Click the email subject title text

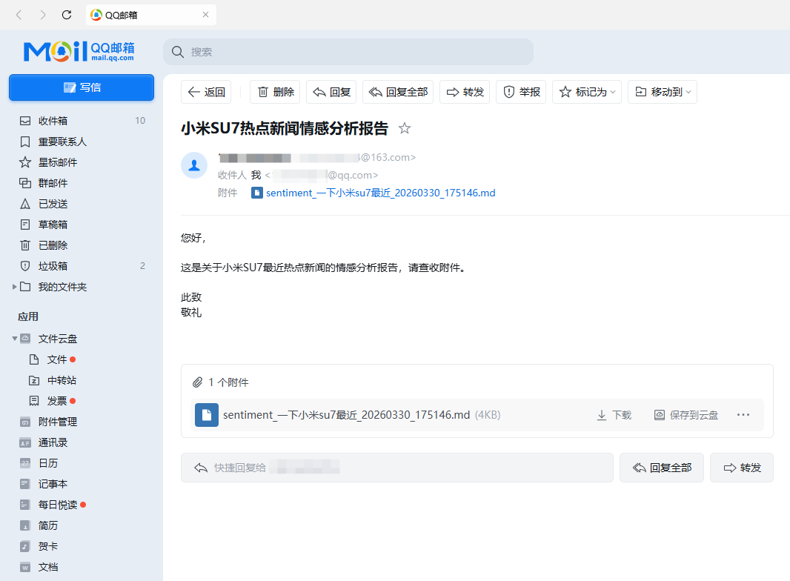tap(285, 128)
